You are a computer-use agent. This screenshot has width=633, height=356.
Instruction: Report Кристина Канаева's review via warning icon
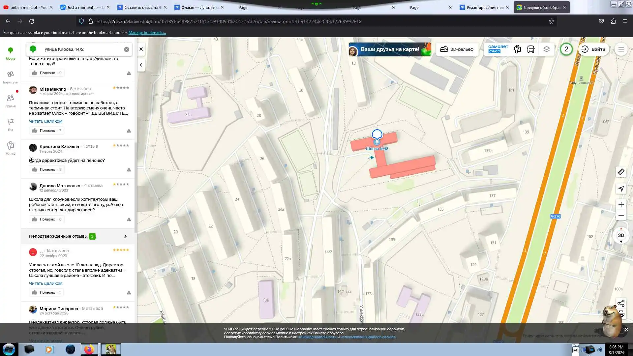click(x=129, y=170)
